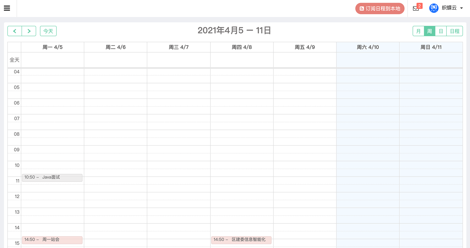470x248 pixels.
Task: Click the 周一 4/5 column header
Action: coord(52,47)
